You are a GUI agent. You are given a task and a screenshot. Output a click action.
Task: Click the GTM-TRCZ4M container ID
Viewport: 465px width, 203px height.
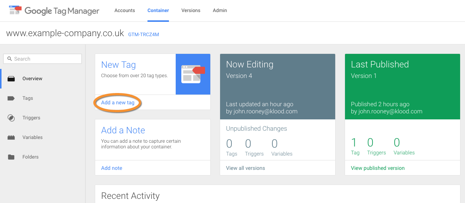(x=144, y=34)
